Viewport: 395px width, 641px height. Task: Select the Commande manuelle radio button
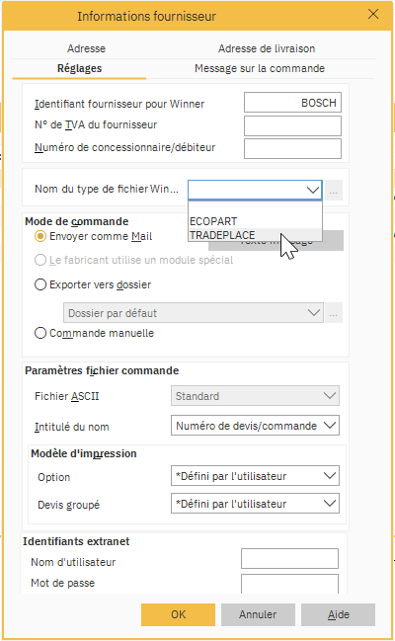click(40, 333)
